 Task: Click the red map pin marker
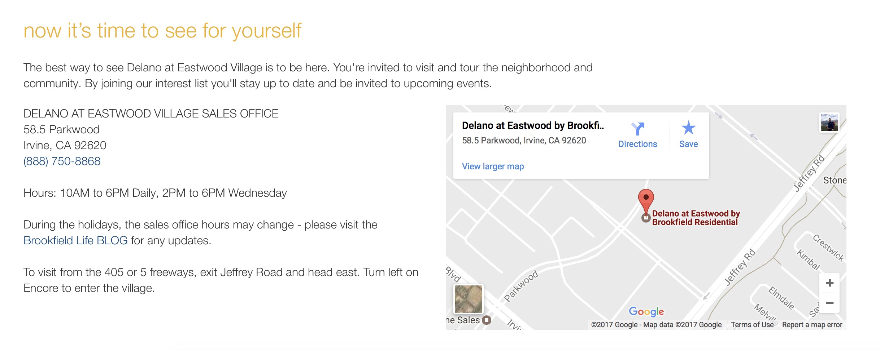coord(646,200)
